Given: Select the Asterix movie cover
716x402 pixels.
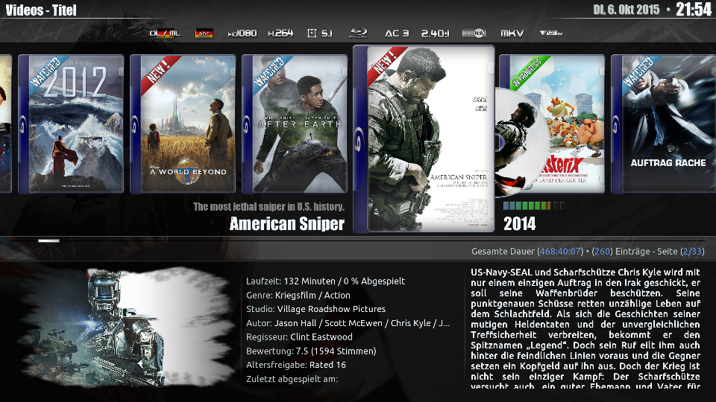Looking at the screenshot, I should 573,124.
